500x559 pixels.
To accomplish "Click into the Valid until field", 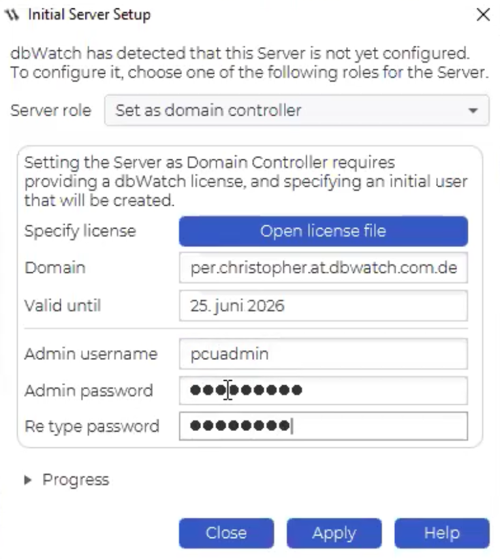I will 323,306.
